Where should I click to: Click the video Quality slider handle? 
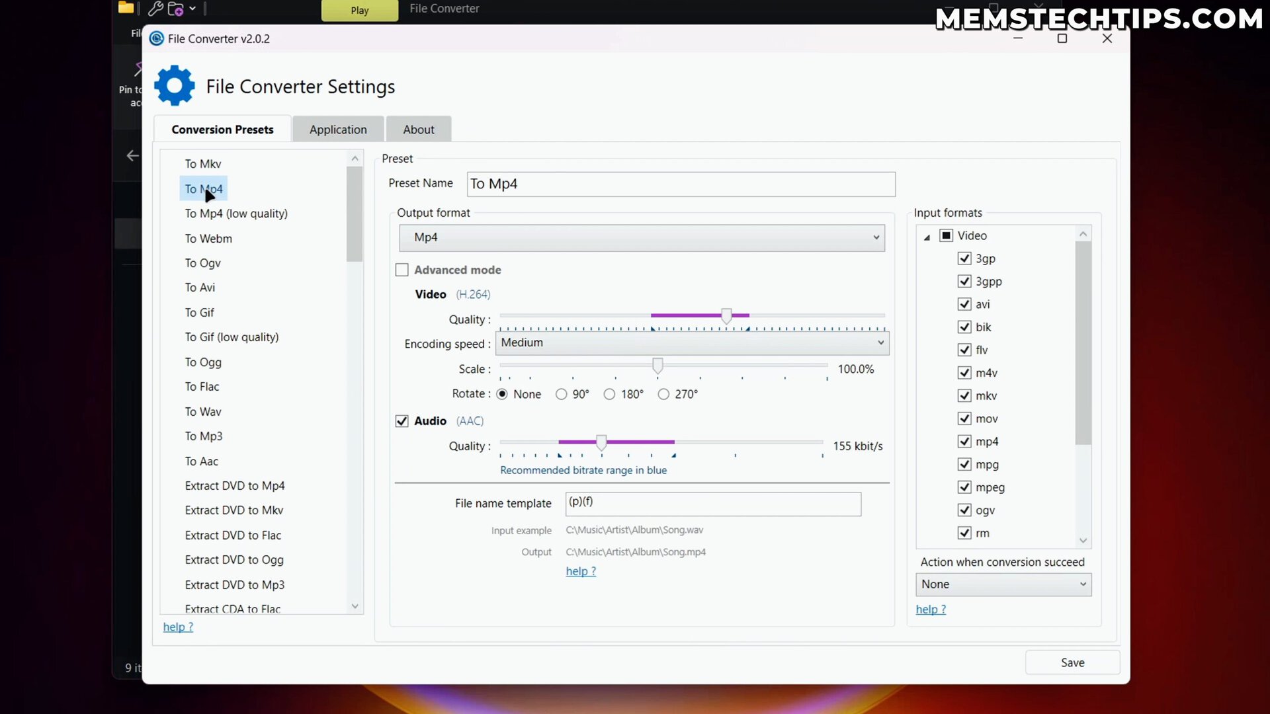tap(726, 316)
